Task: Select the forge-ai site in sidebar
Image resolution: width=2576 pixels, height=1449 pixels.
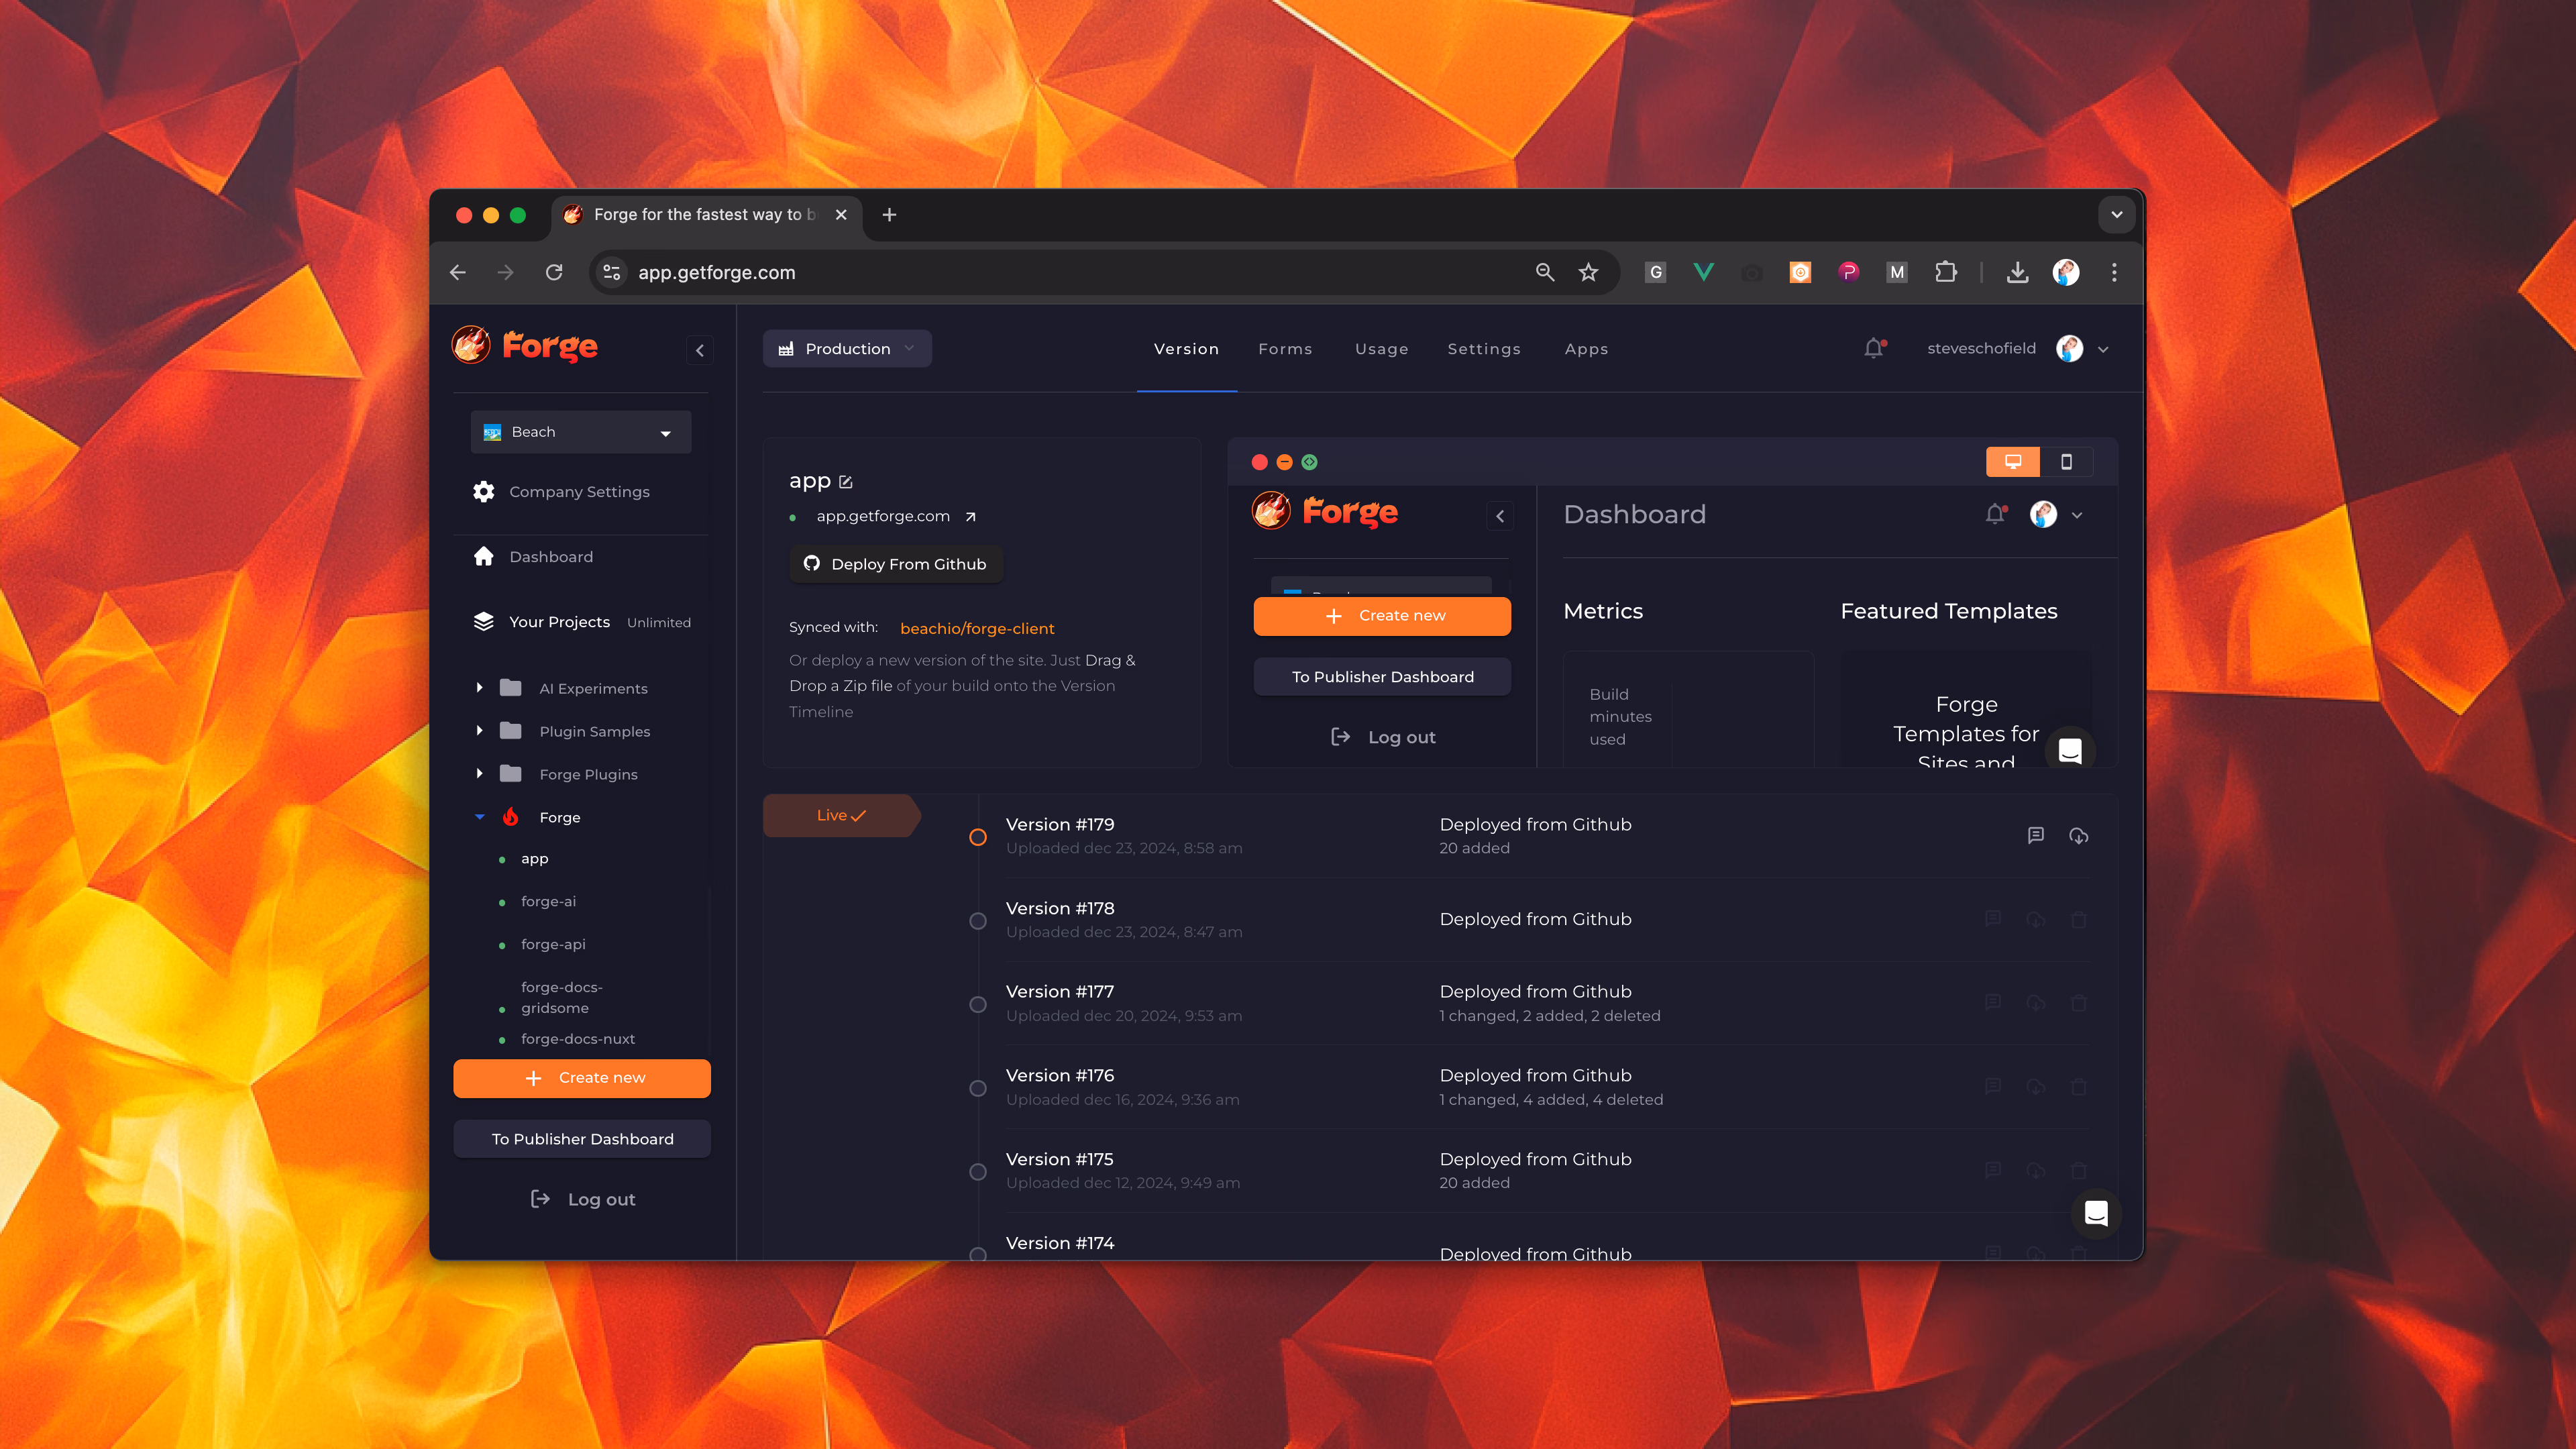Action: [548, 901]
